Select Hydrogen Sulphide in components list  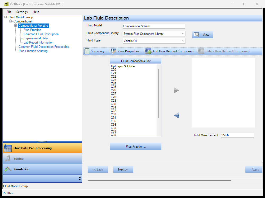[x=123, y=66]
